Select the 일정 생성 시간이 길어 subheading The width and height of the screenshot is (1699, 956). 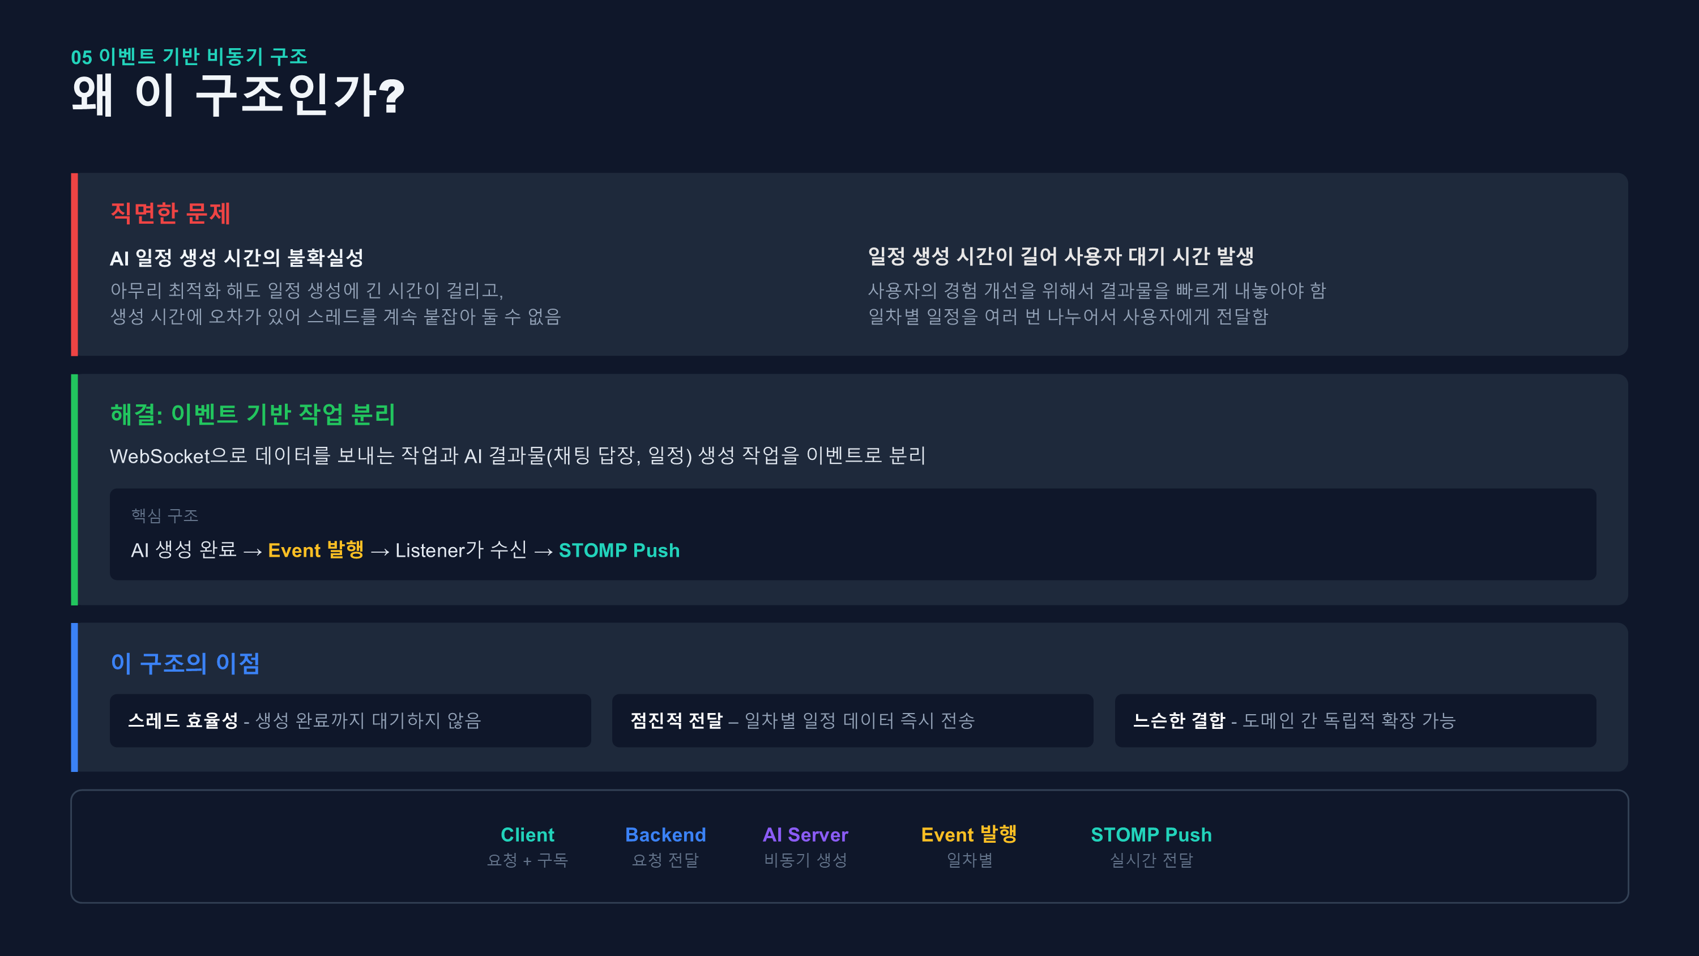(x=1060, y=256)
